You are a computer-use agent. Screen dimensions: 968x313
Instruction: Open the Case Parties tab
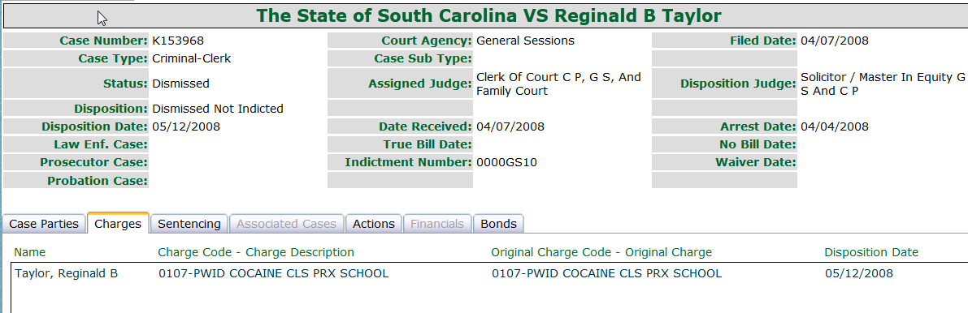pyautogui.click(x=44, y=224)
